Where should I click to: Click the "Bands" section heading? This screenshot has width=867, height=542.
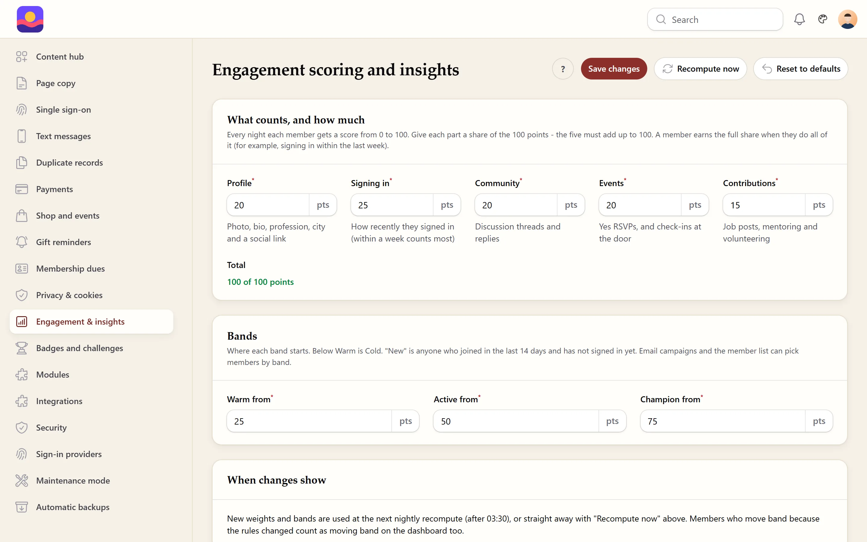[x=242, y=336]
